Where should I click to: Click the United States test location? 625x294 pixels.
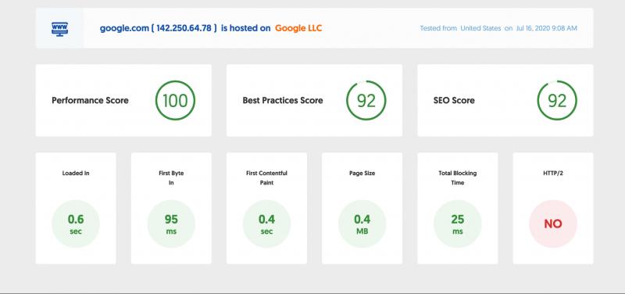[480, 28]
